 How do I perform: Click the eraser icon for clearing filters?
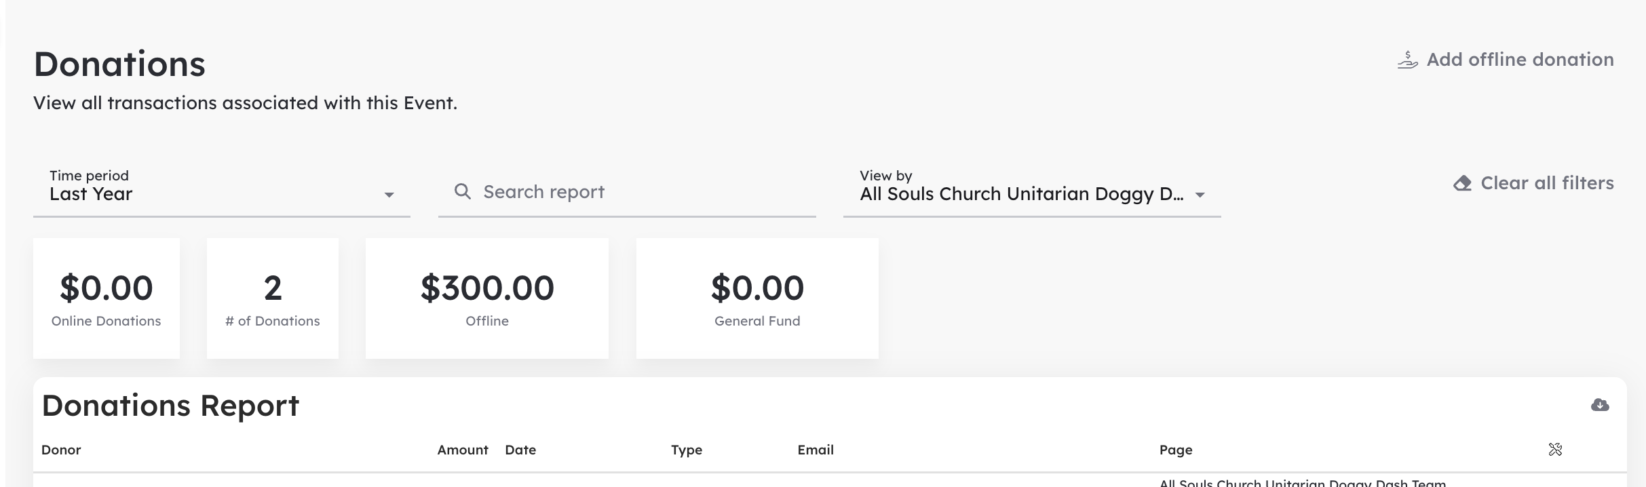1463,183
